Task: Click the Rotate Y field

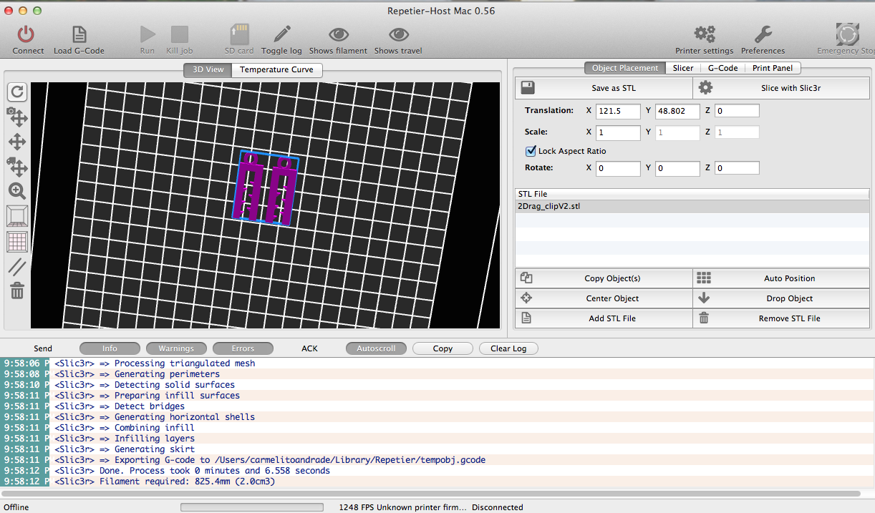Action: [677, 168]
